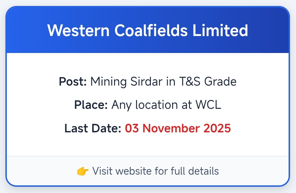Click 'full details' in the footer text

[195, 171]
